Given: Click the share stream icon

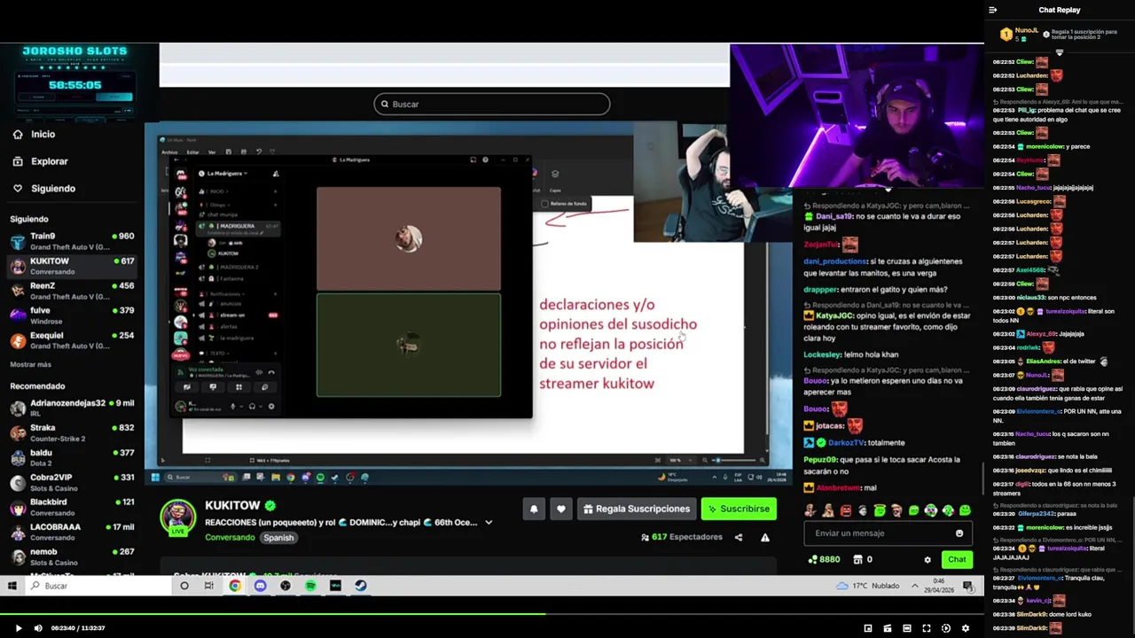Looking at the screenshot, I should tap(738, 538).
